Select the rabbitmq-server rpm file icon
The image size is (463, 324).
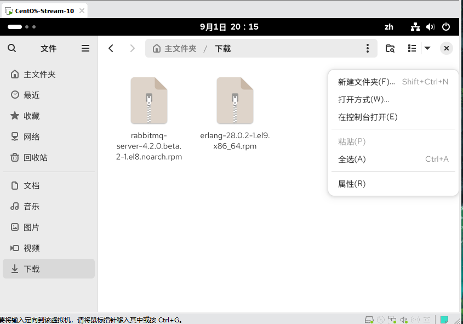(x=149, y=100)
